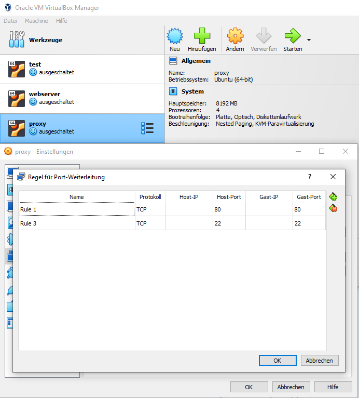Viewport: 359px width, 398px height.
Task: Click the Host-IP cell of Rule 3
Action: pyautogui.click(x=189, y=223)
